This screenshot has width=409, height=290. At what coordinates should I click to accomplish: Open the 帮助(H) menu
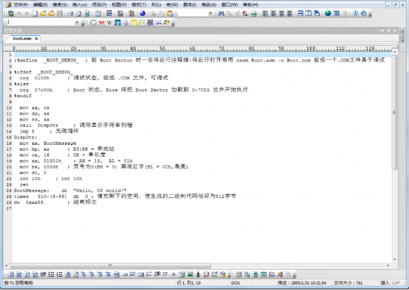[x=250, y=5]
